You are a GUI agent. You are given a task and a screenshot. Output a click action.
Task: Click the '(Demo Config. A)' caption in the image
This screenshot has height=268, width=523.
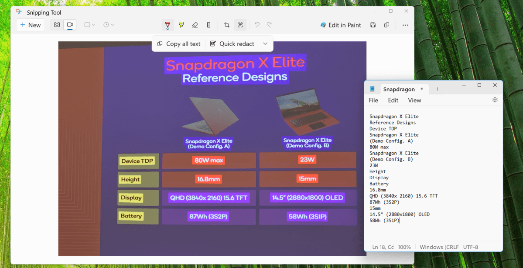point(209,146)
